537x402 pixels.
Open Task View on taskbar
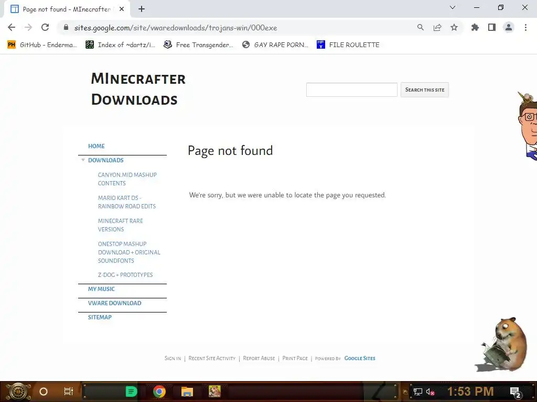coord(69,392)
